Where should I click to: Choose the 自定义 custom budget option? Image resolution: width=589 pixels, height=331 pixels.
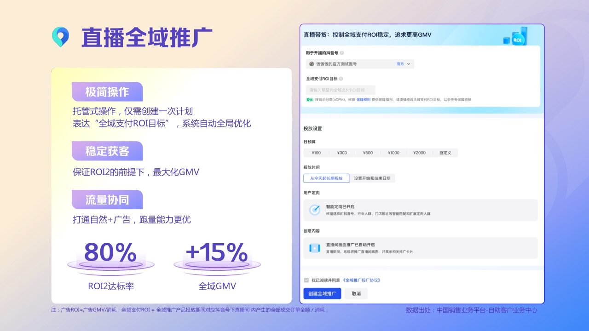point(445,153)
